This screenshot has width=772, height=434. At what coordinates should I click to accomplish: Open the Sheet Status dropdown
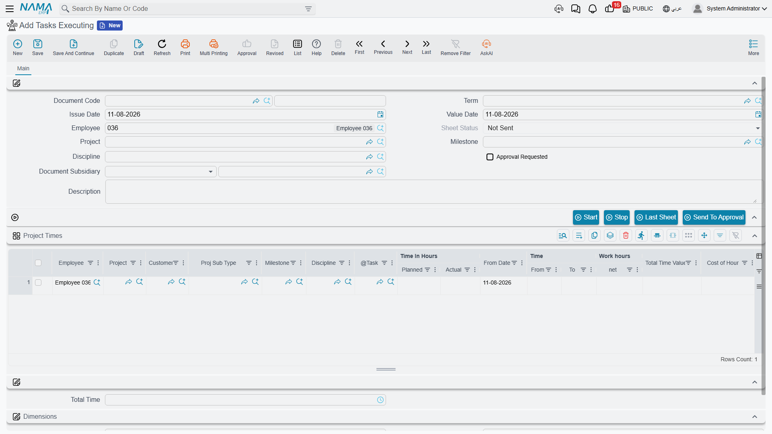[x=758, y=128]
